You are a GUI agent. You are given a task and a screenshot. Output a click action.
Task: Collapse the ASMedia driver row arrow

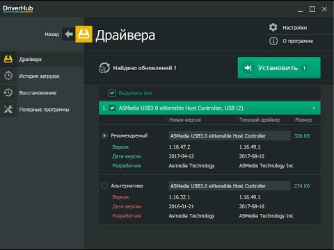[314, 108]
